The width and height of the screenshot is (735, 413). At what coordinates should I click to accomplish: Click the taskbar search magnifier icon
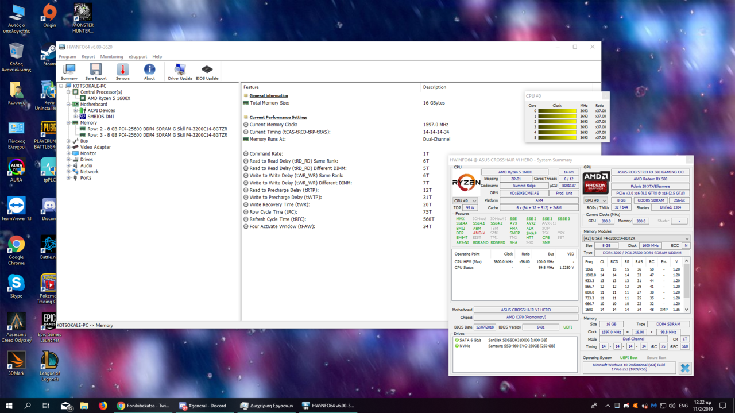coord(28,406)
